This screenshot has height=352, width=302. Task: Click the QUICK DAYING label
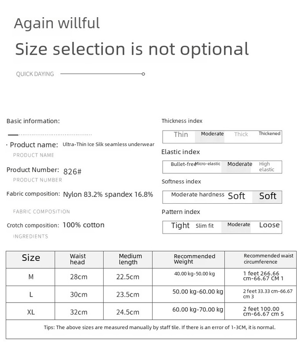35,74
